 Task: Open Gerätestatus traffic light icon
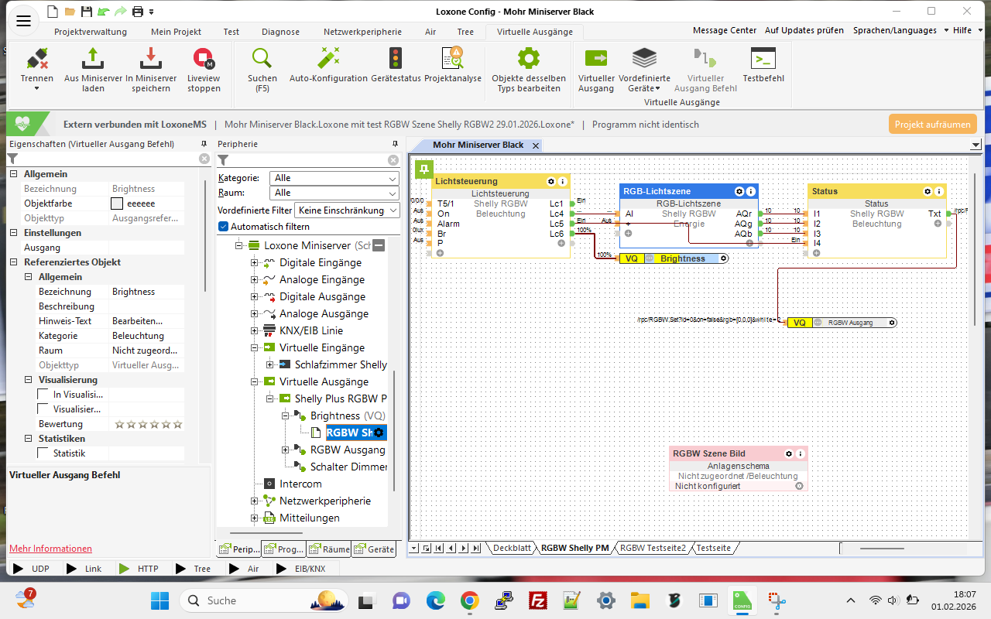(x=396, y=59)
